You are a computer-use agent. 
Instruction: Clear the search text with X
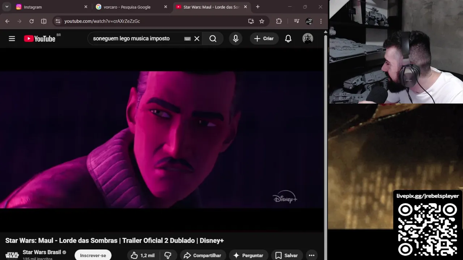click(197, 39)
